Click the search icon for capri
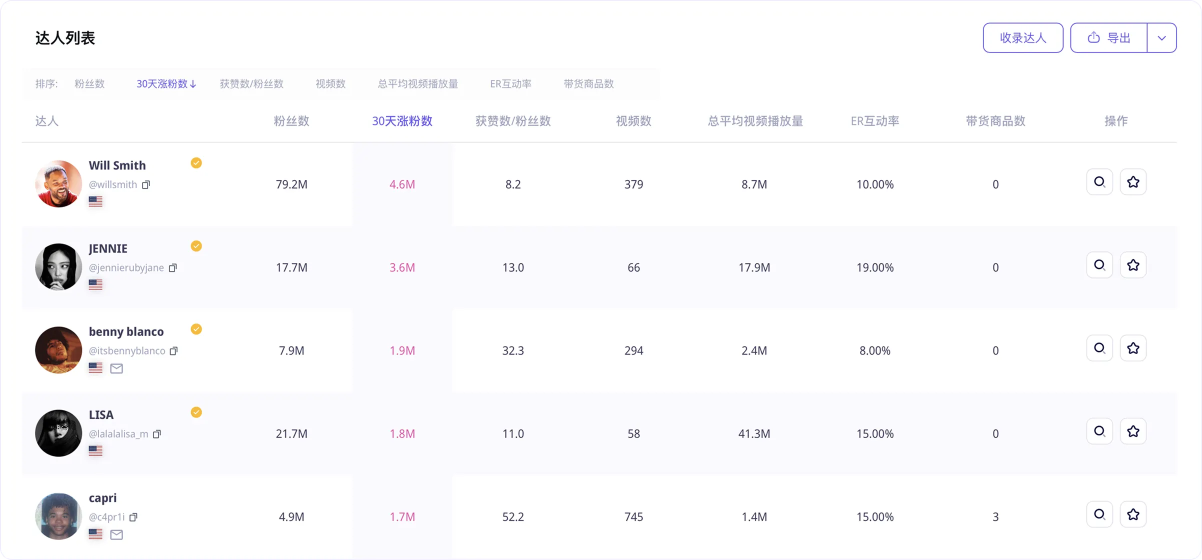Viewport: 1202px width, 560px height. 1099,514
